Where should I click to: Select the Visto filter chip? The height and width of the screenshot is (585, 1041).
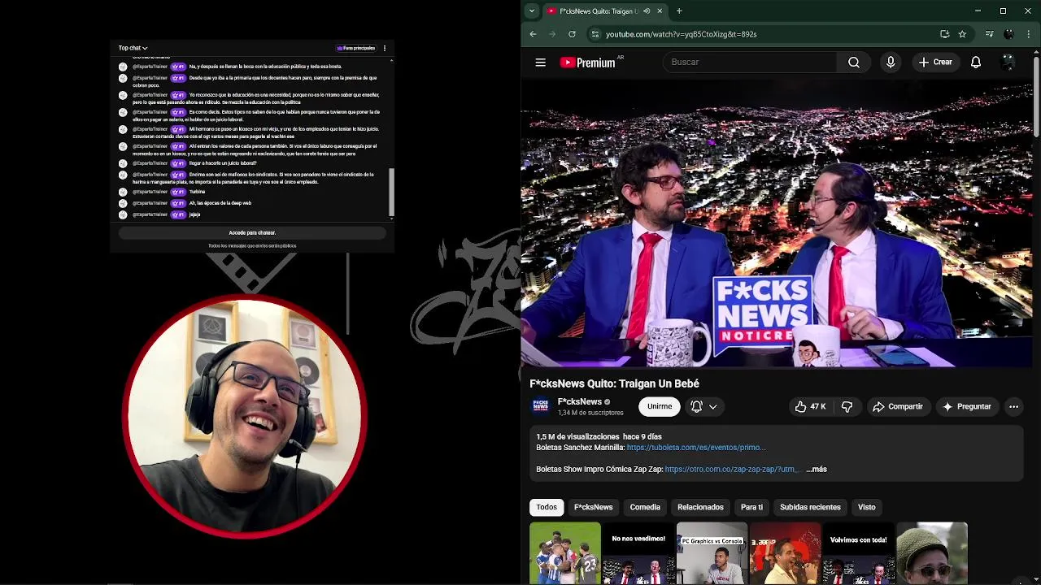[867, 507]
